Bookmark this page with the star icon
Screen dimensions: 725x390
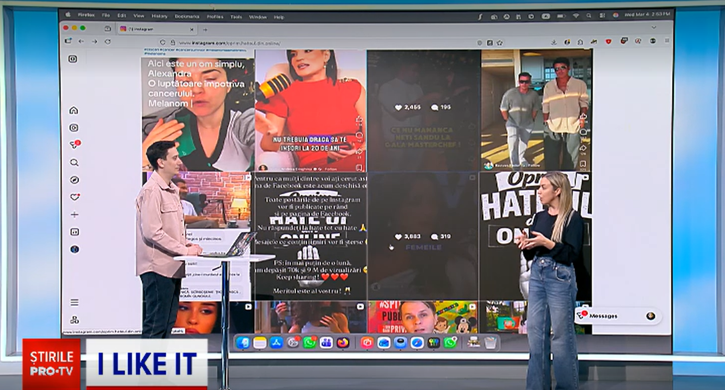click(x=500, y=43)
